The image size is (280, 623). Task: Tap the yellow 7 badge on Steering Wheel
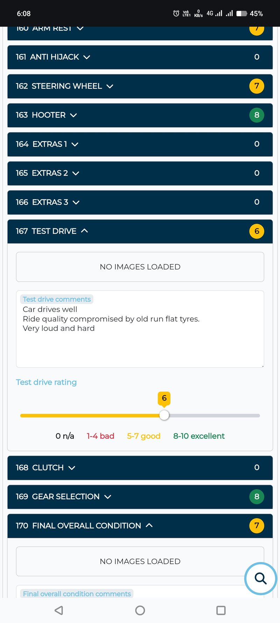coord(257,86)
